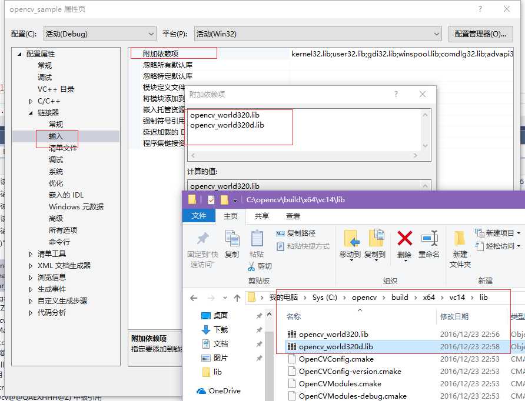525x401 pixels.
Task: Click Paste shortcut (粘贴快捷方式) icon
Action: (x=280, y=246)
